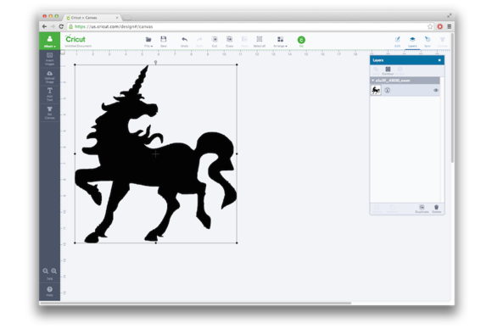The image size is (492, 329).
Task: Zoom out with the left magnifier icon
Action: point(46,271)
